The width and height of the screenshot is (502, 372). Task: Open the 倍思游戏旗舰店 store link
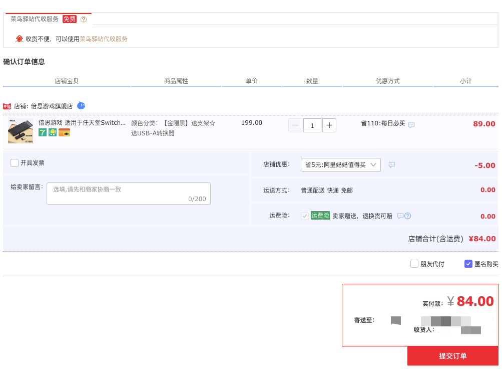click(x=52, y=106)
